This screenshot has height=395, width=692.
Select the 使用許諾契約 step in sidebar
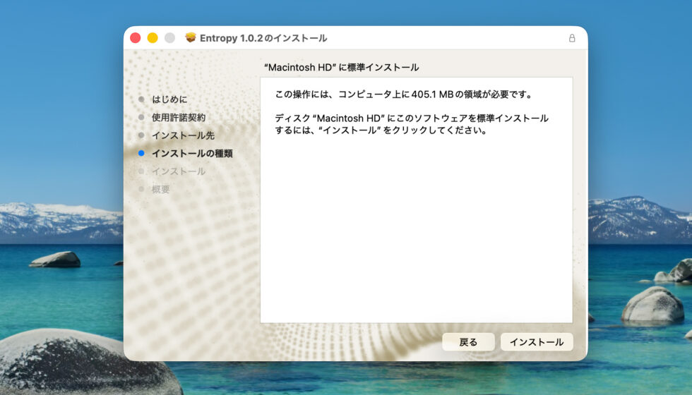179,117
